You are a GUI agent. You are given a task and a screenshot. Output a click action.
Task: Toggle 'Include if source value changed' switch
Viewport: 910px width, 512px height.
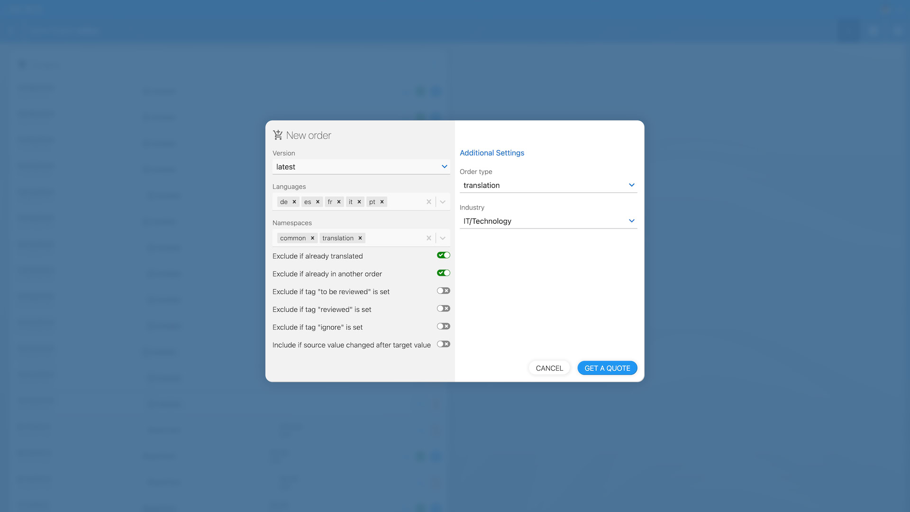point(443,344)
